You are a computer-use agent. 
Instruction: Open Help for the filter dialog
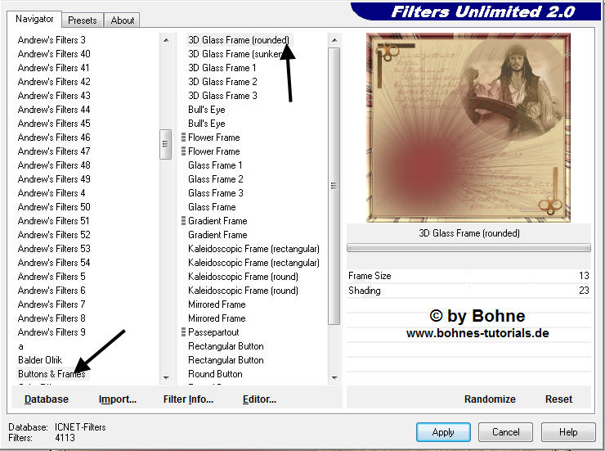(568, 432)
